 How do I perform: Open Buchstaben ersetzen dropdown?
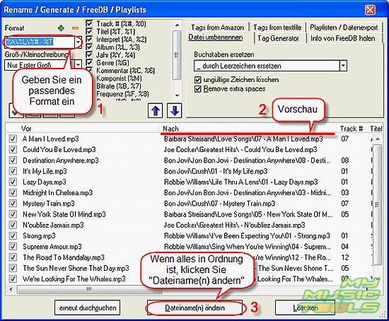[343, 66]
